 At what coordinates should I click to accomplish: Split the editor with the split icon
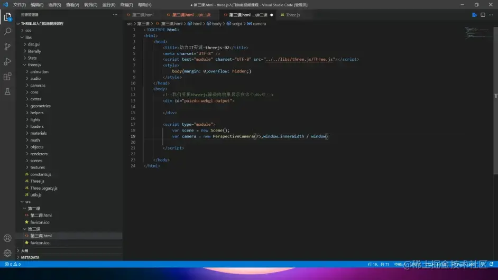(483, 15)
